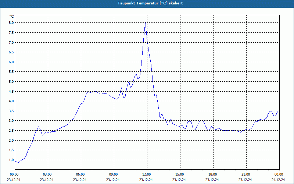
Task: Click the 2,0 y-axis label
Action: pyautogui.click(x=11, y=141)
